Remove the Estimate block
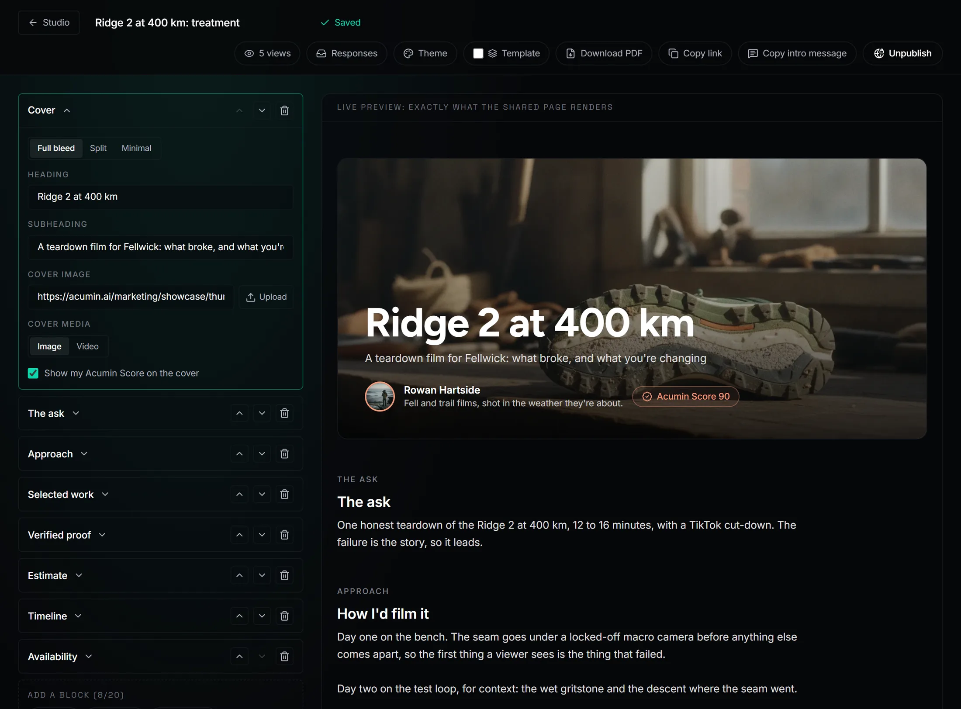The height and width of the screenshot is (709, 961). coord(284,575)
